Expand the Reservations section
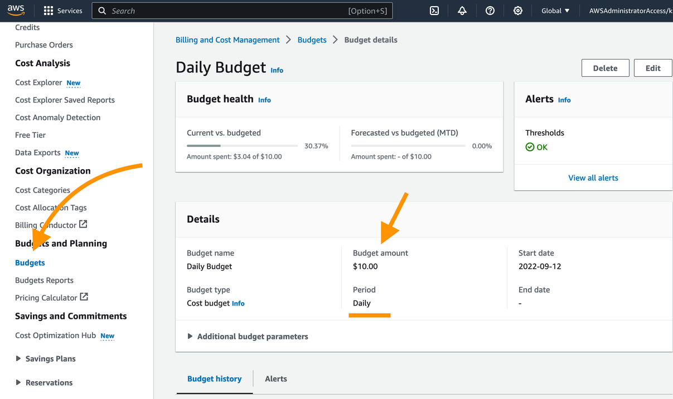The image size is (673, 399). (x=44, y=383)
